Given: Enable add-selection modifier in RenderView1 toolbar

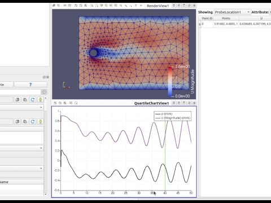Looking at the screenshot, I should [76, 6].
